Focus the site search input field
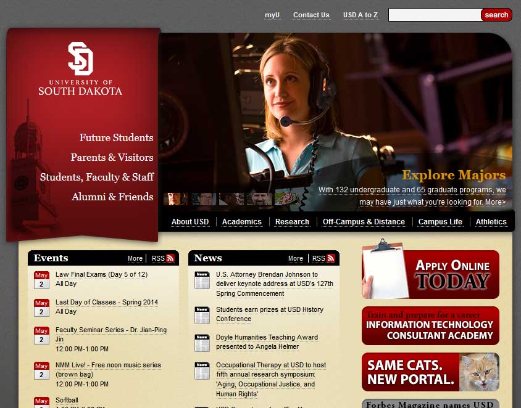 (435, 15)
